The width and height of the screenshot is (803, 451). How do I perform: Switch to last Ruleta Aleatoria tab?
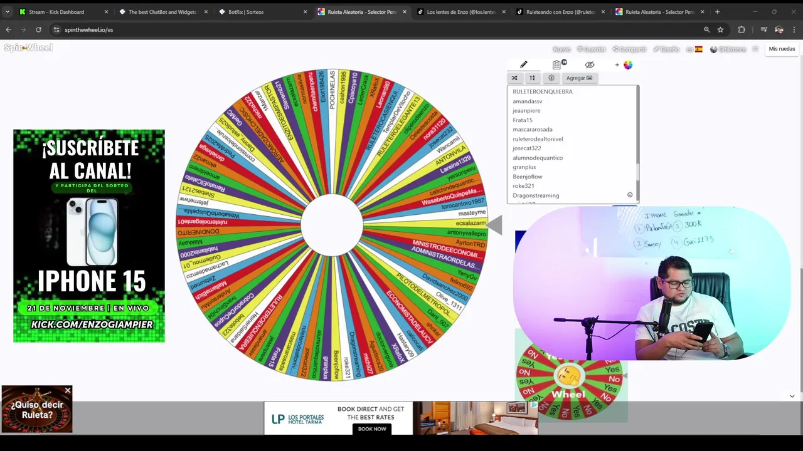point(659,12)
